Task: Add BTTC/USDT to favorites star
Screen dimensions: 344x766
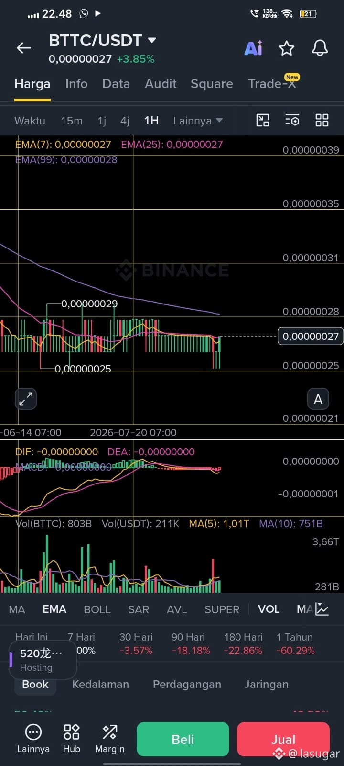Action: point(286,48)
